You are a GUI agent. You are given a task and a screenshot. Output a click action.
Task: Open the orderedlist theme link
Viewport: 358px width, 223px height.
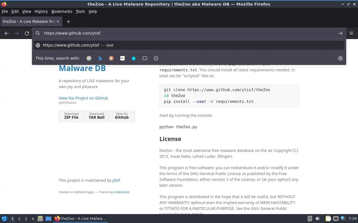(122, 192)
